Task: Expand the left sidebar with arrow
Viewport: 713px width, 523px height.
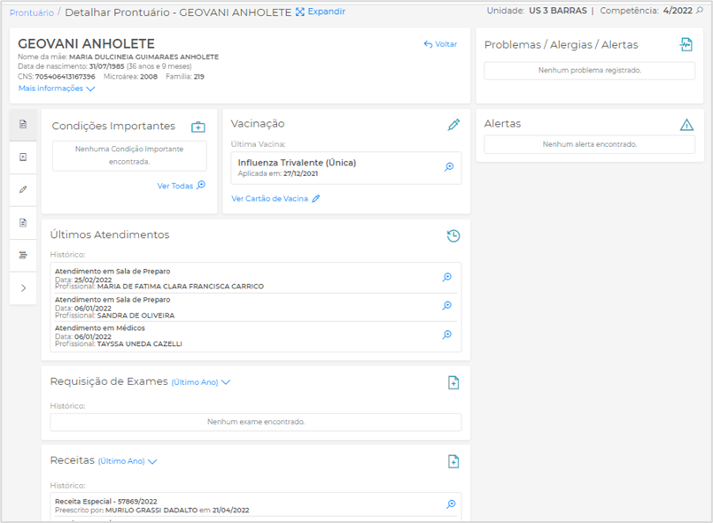Action: pos(23,288)
